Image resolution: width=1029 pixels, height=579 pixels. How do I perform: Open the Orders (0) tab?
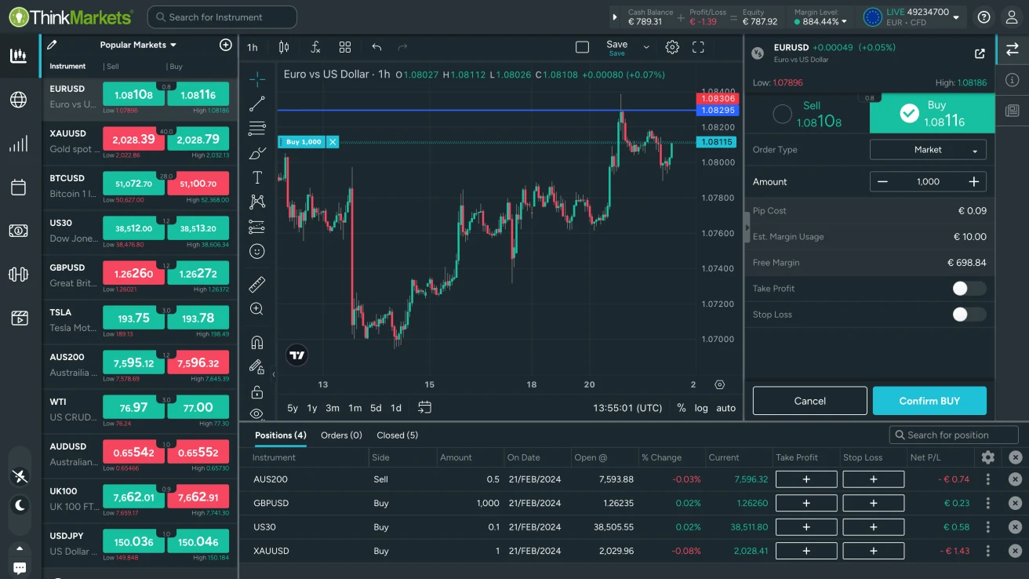pyautogui.click(x=341, y=435)
